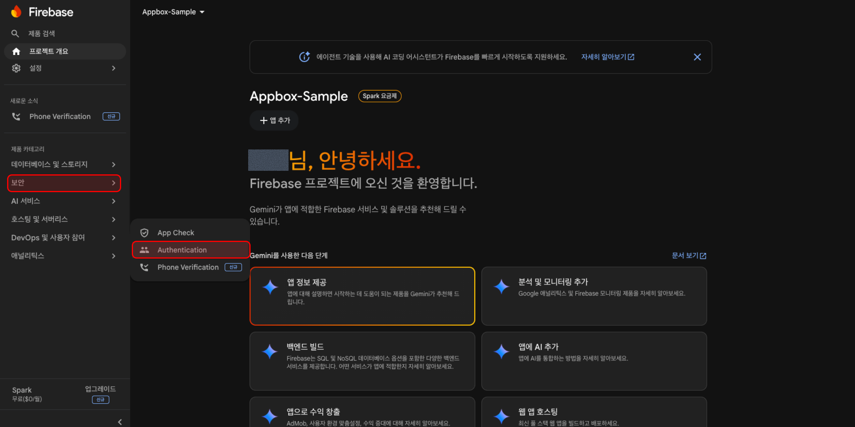Click the App Check shield icon
The image size is (855, 427).
coord(144,232)
